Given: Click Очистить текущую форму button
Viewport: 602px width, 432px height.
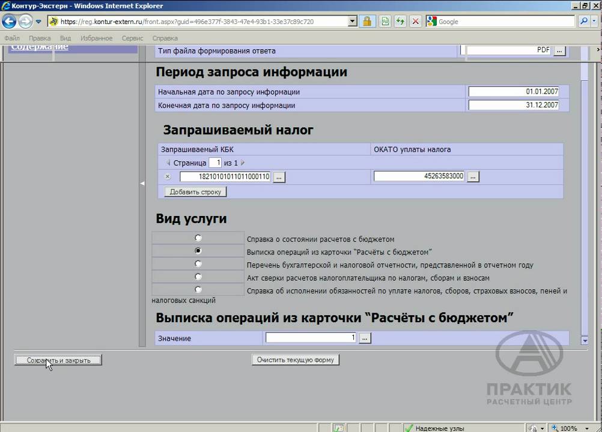Looking at the screenshot, I should [x=296, y=360].
